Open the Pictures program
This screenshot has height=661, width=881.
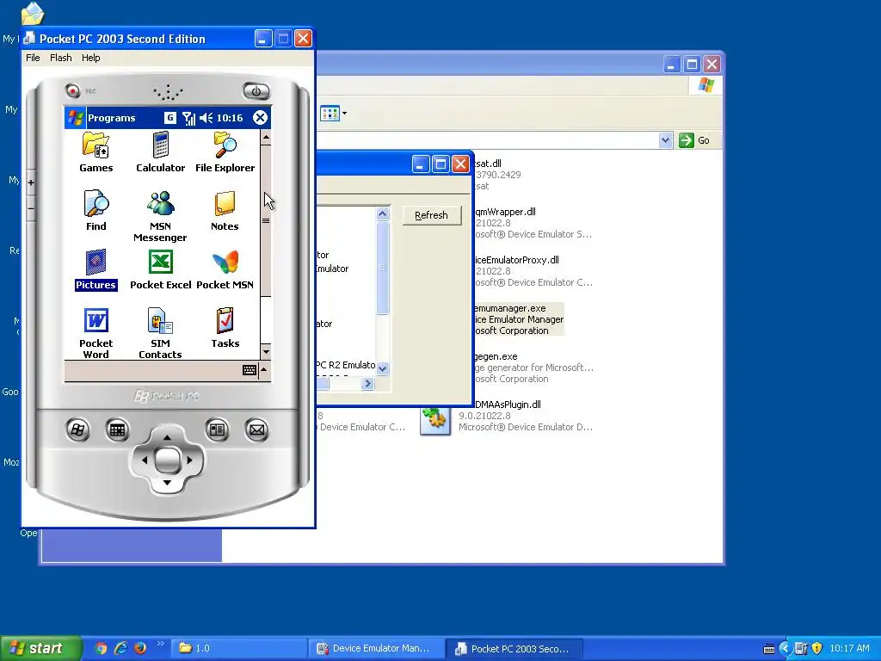point(96,269)
